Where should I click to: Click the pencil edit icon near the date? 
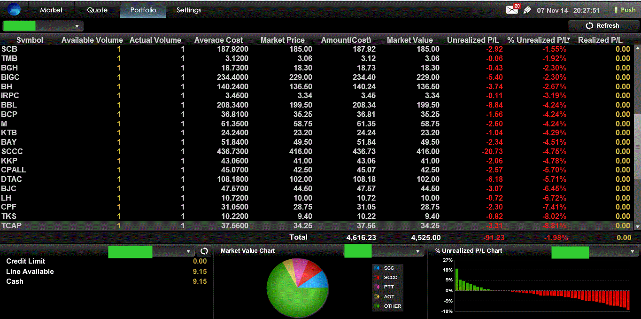tap(527, 10)
